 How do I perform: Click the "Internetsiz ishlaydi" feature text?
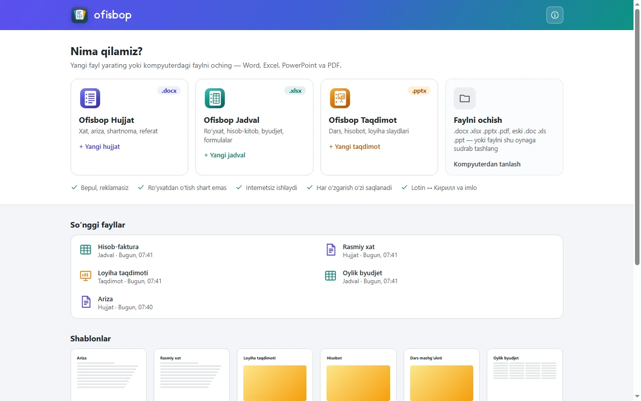271,188
